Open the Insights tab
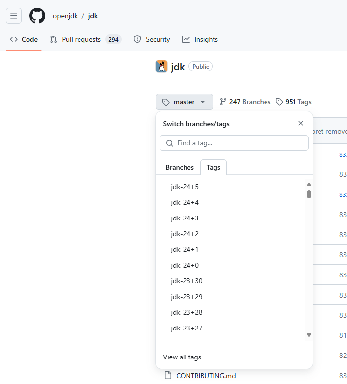The width and height of the screenshot is (347, 384). pos(200,39)
